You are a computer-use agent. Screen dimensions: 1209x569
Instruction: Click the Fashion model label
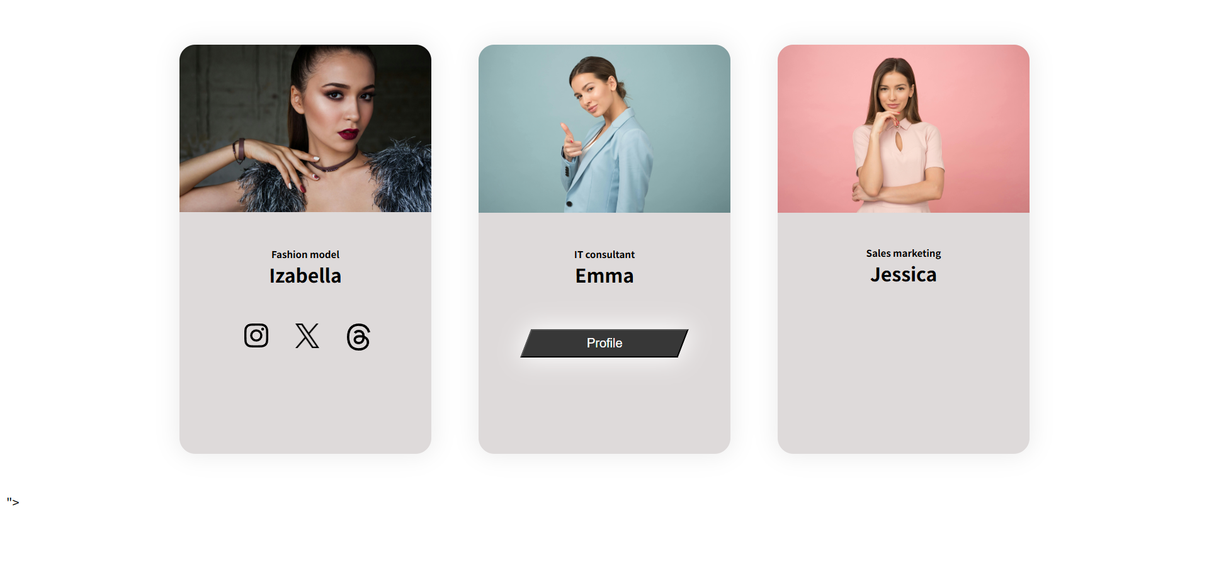(x=305, y=254)
